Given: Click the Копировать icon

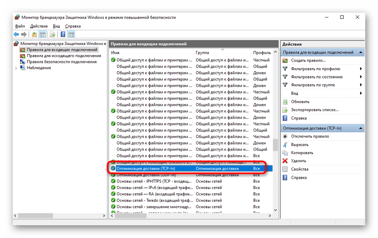Looking at the screenshot, I should 285,153.
